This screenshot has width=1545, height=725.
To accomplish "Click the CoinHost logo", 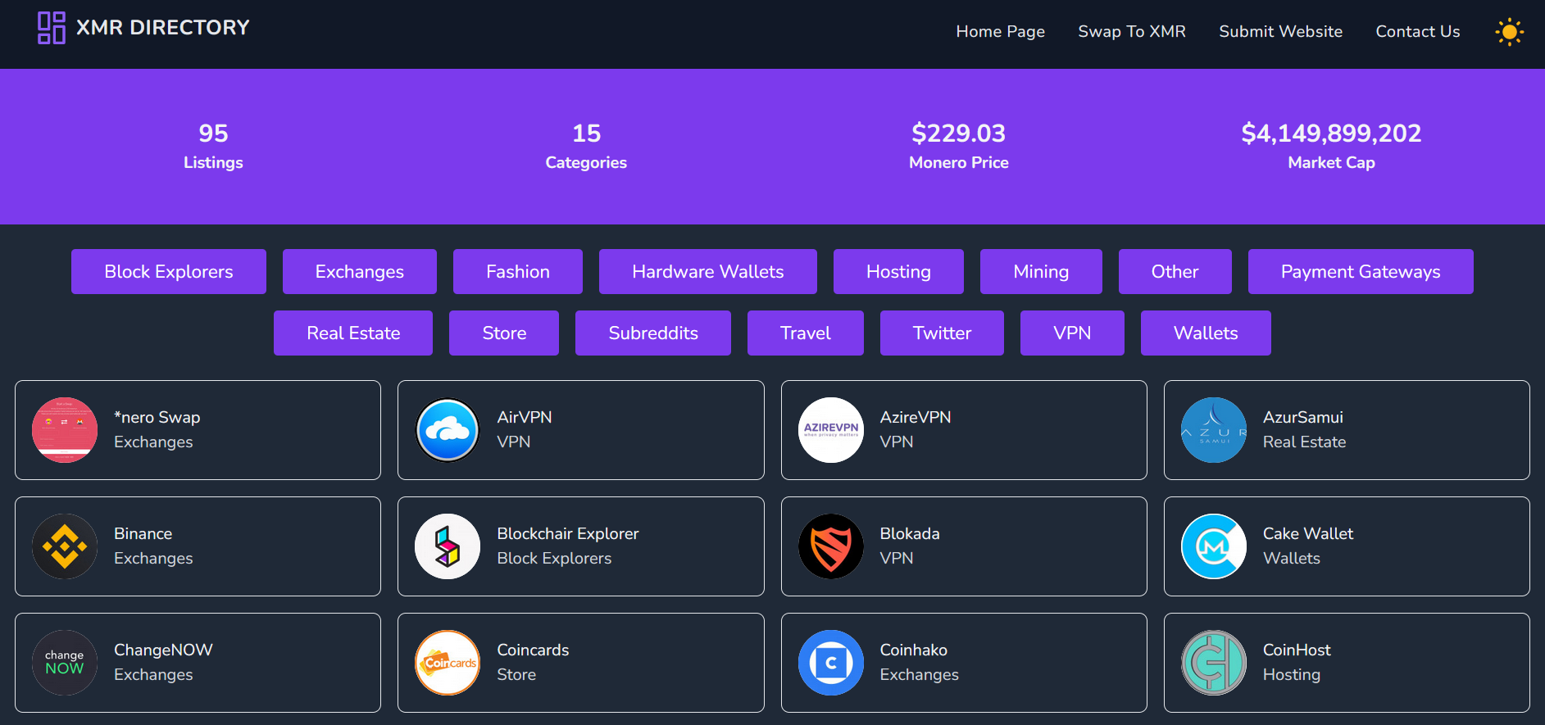I will pyautogui.click(x=1214, y=663).
